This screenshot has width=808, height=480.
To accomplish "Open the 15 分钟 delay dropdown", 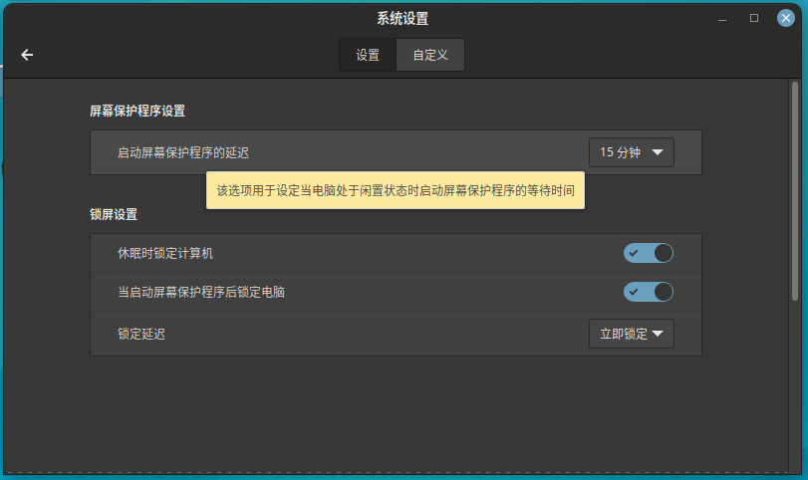I will point(632,152).
